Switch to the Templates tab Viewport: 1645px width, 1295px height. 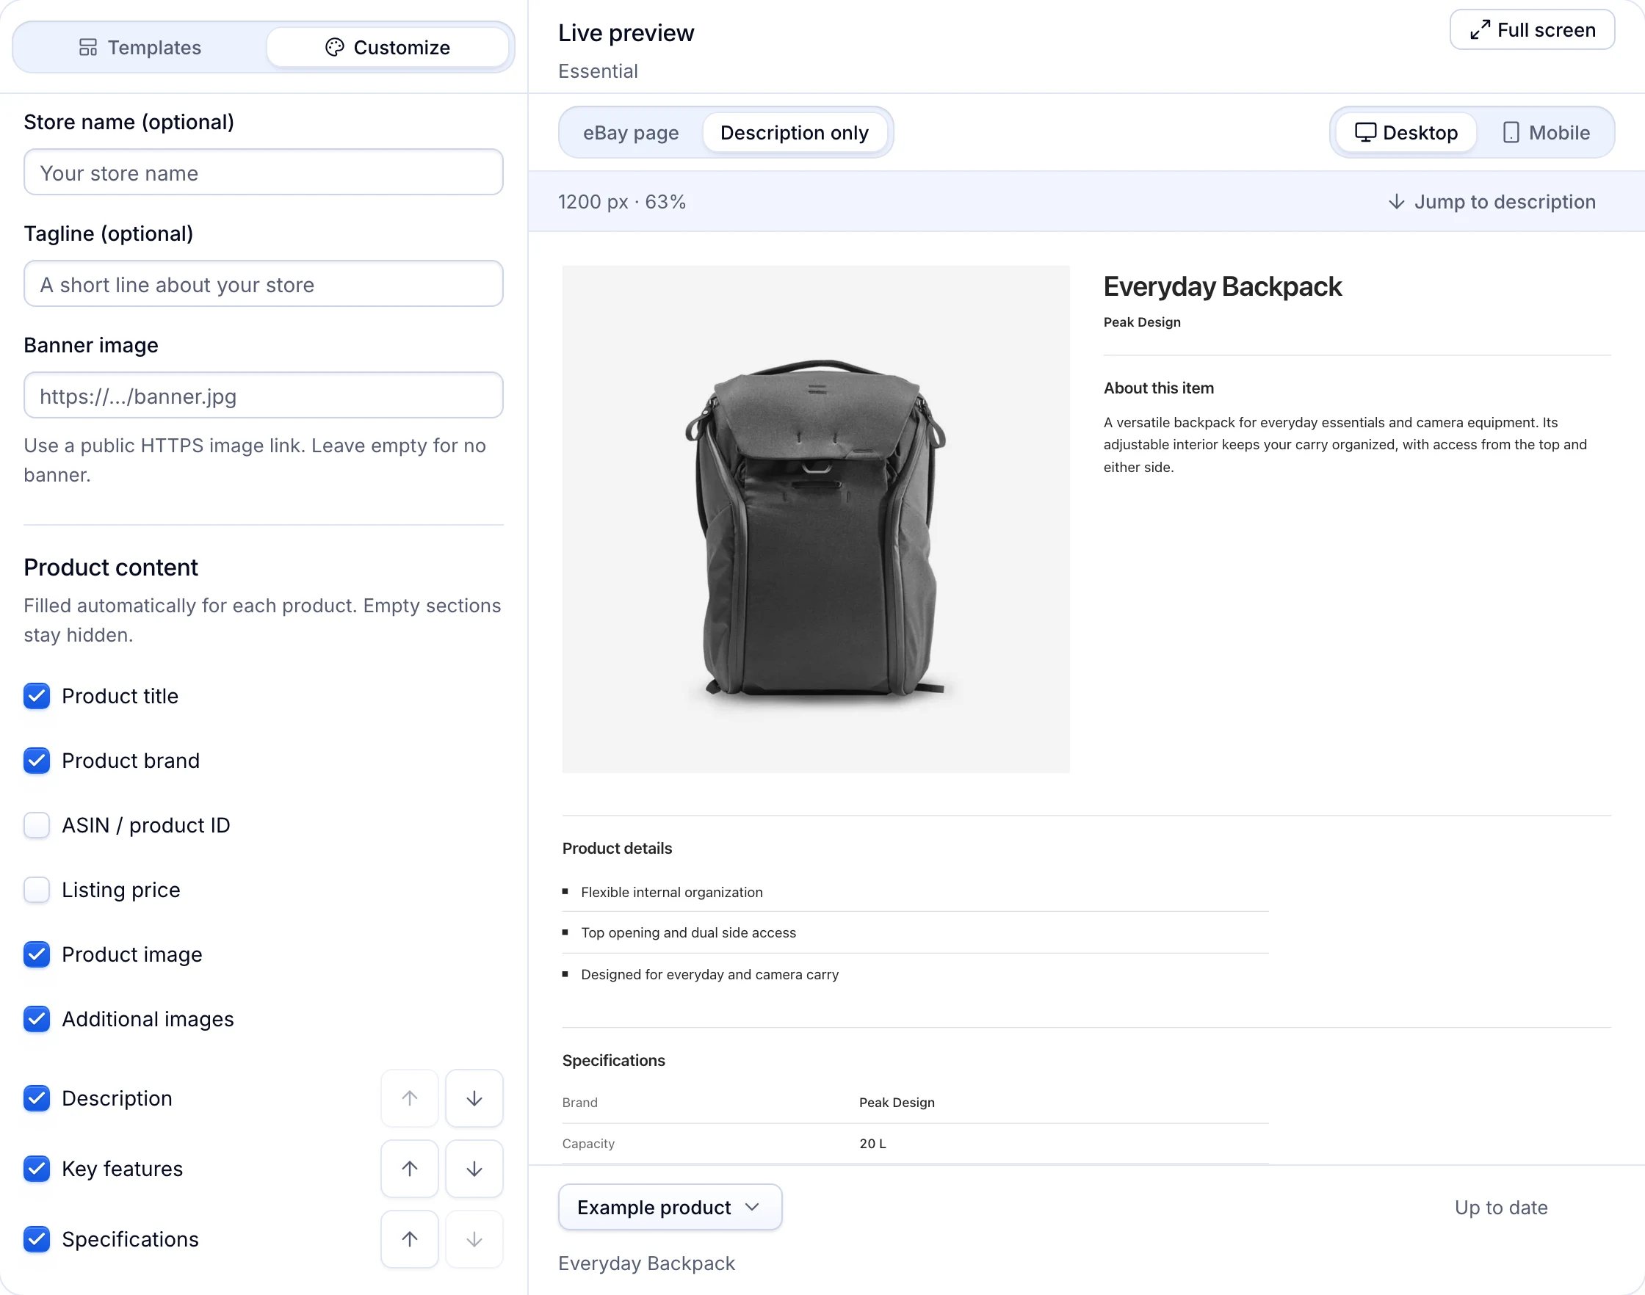click(140, 47)
